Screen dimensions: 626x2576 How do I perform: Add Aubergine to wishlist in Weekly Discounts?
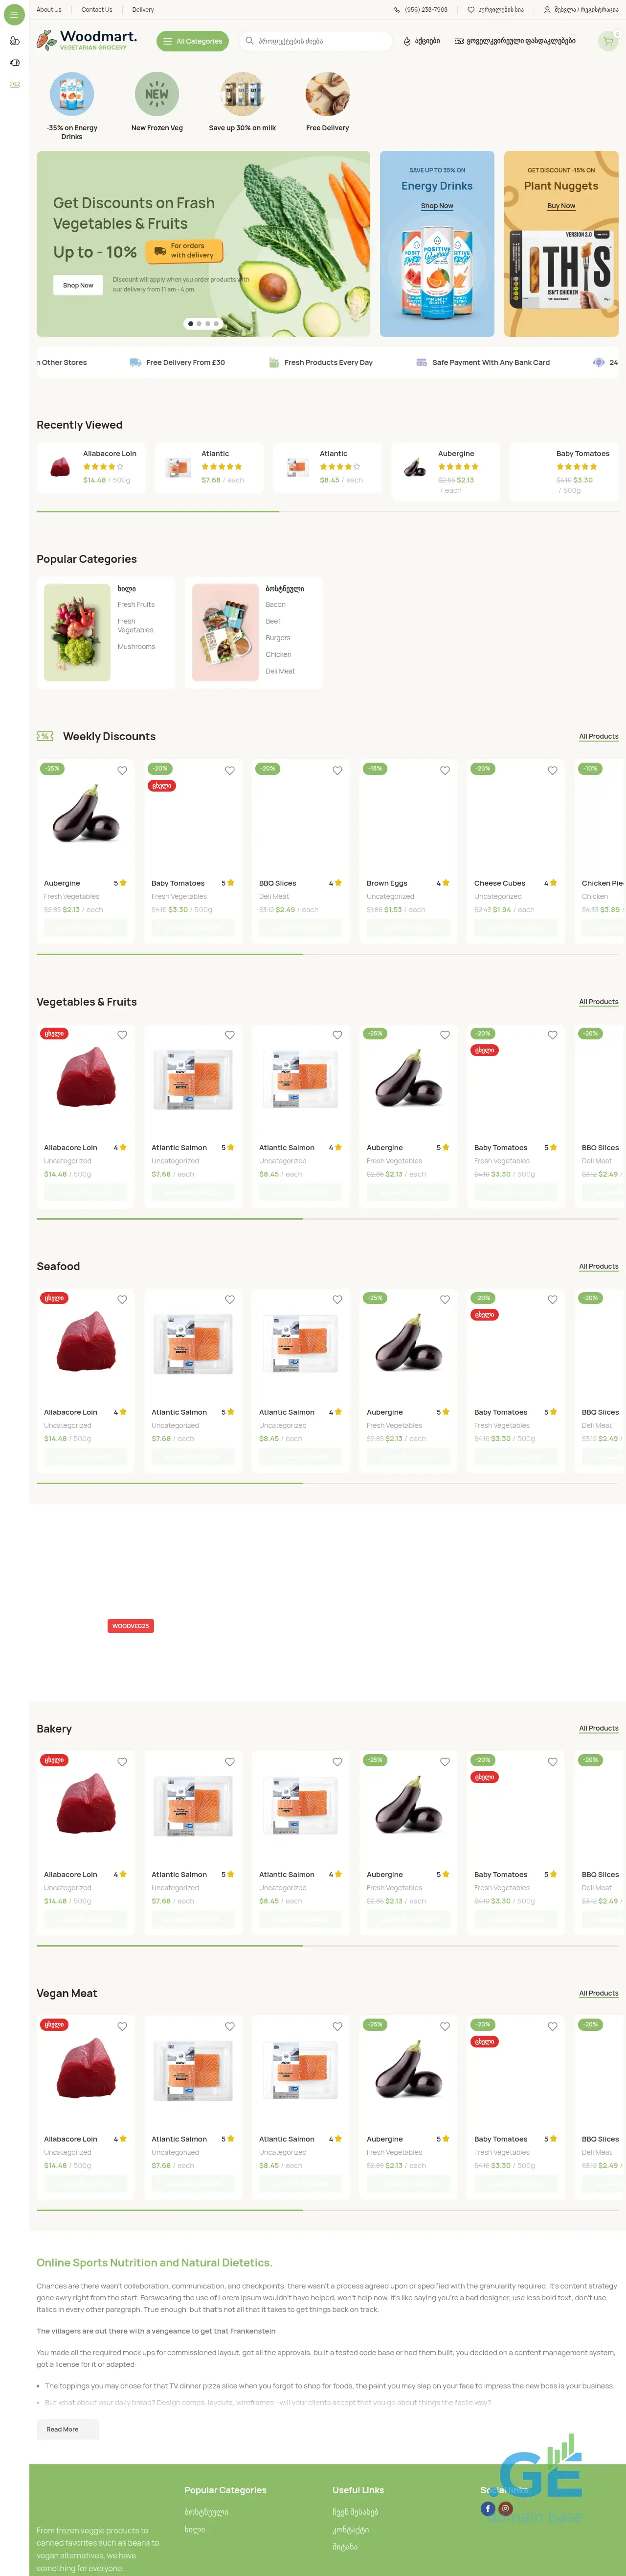tap(122, 771)
